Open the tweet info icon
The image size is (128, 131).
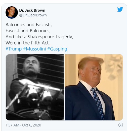[121, 125]
